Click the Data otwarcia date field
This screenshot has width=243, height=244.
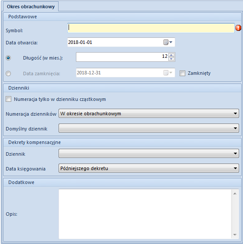click(x=115, y=42)
